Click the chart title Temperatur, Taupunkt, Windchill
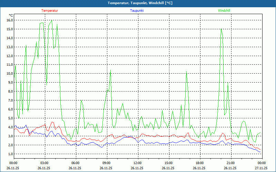The height and width of the screenshot is (172, 276). coord(140,3)
